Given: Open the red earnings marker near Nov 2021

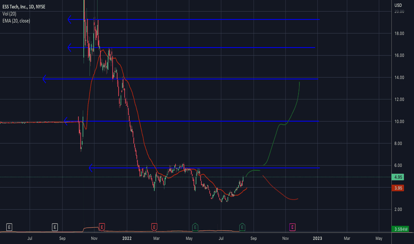Looking at the screenshot, I should (x=102, y=227).
